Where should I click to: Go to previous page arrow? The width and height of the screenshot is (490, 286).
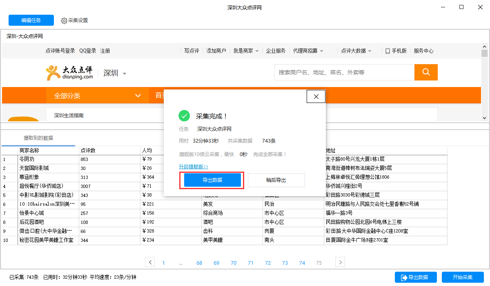[150, 262]
